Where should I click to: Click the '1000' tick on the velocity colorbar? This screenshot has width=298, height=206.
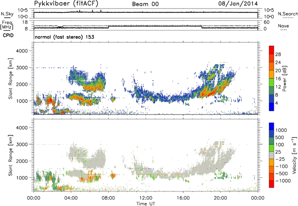click(x=281, y=130)
